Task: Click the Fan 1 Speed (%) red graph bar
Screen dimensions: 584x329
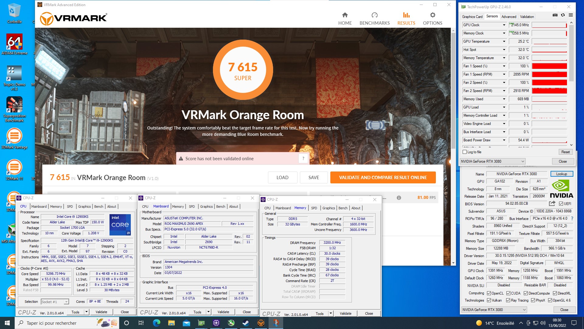Action: [549, 66]
